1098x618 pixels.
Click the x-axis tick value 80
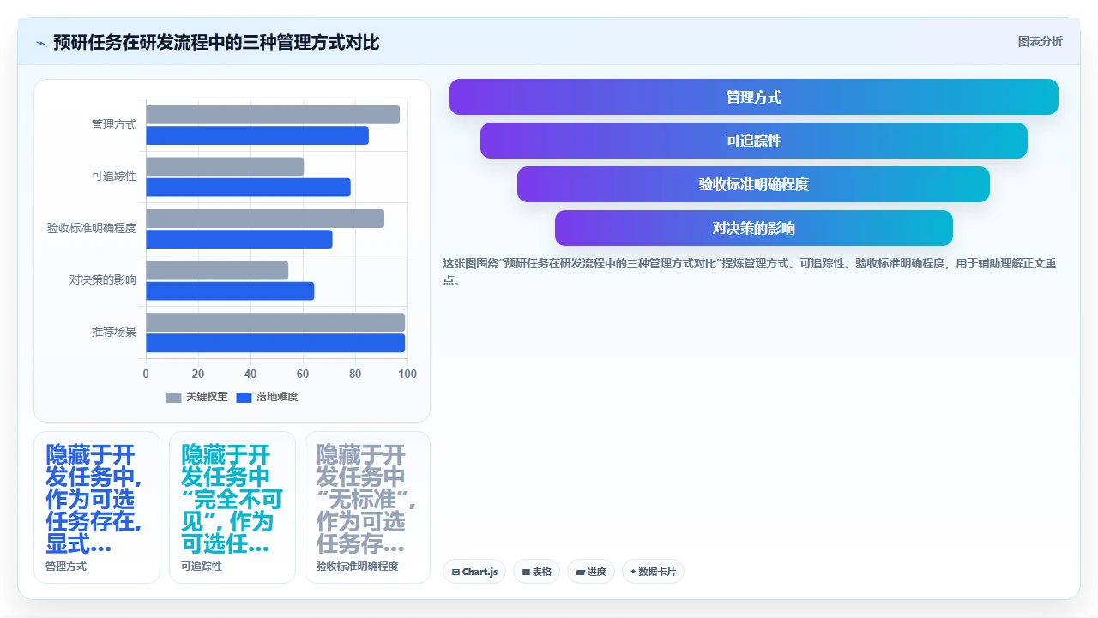tap(355, 374)
